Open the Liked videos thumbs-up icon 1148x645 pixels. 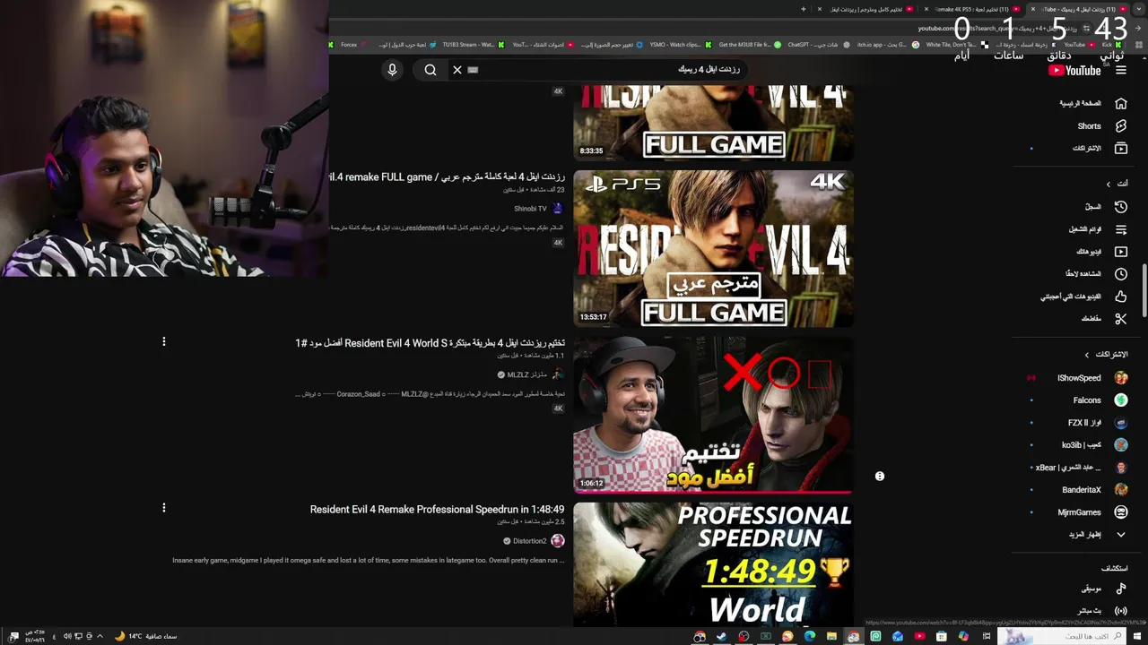click(1121, 297)
